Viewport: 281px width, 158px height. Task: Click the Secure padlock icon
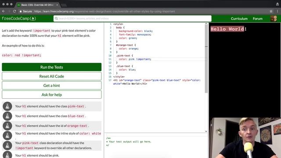pos(21,11)
